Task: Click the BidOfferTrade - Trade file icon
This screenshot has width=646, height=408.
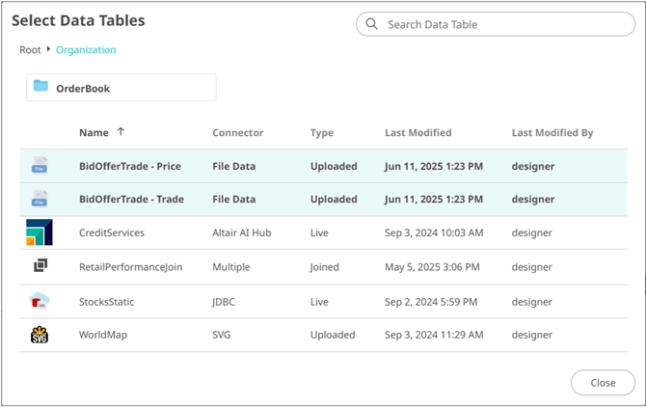Action: (x=40, y=200)
